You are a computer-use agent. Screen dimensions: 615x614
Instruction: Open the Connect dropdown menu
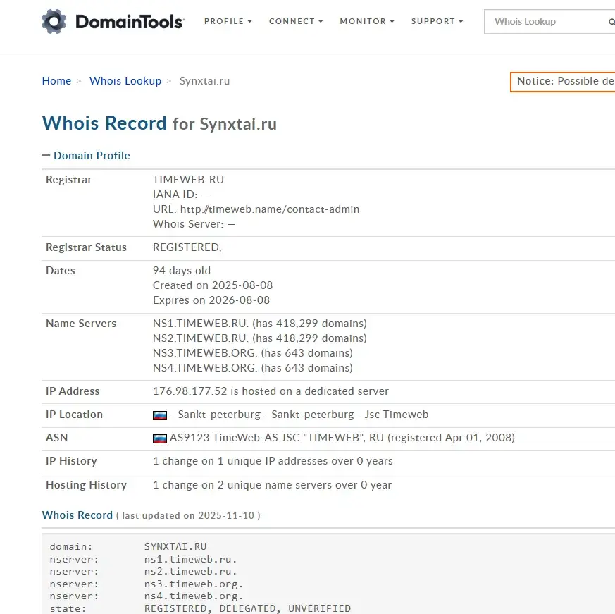tap(296, 21)
